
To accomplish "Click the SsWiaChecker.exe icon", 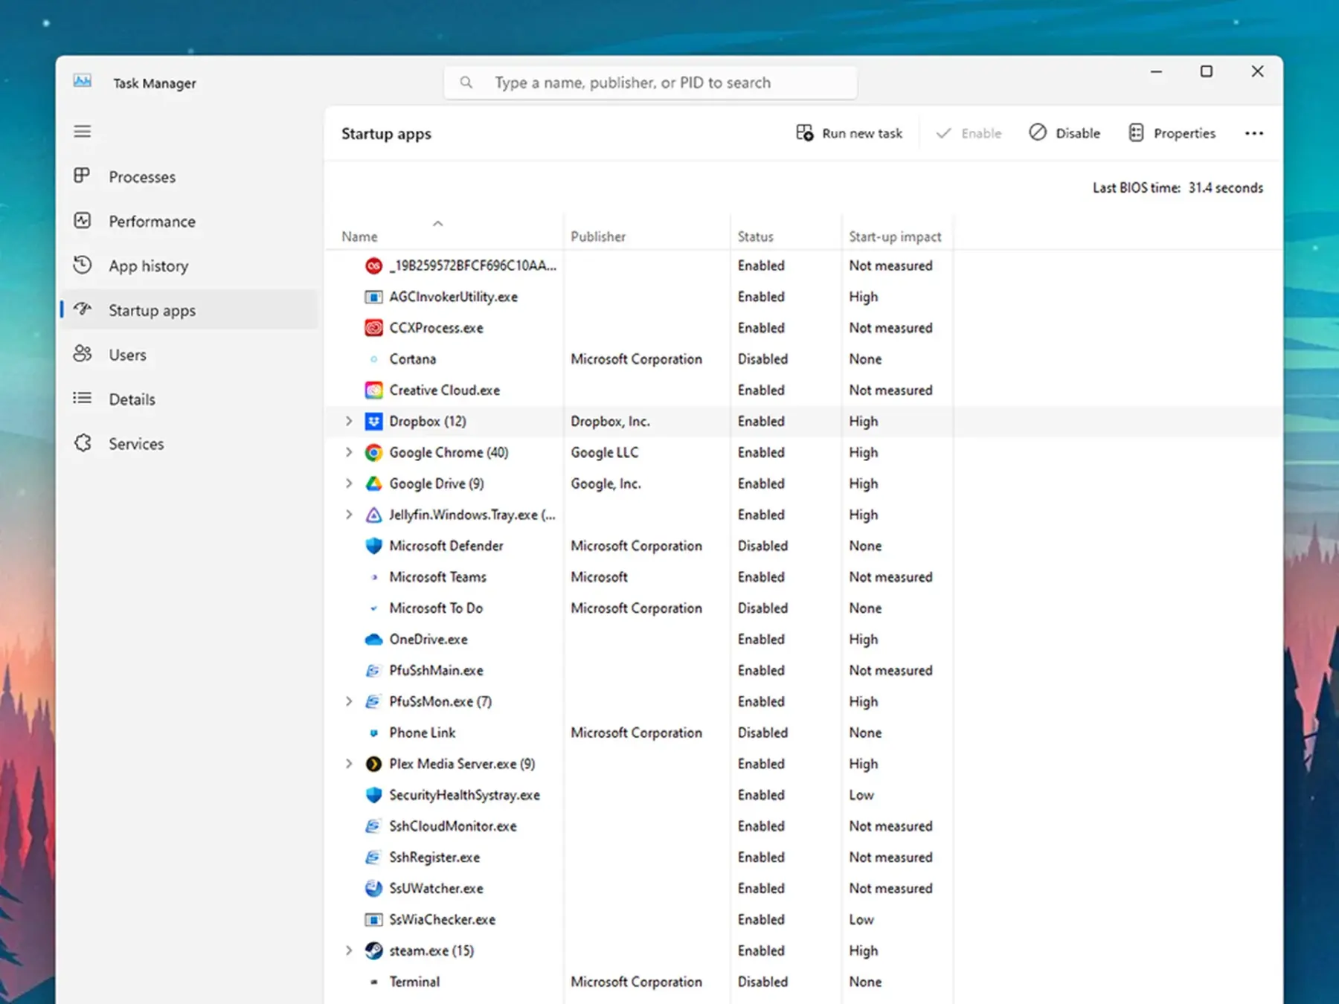I will tap(373, 920).
